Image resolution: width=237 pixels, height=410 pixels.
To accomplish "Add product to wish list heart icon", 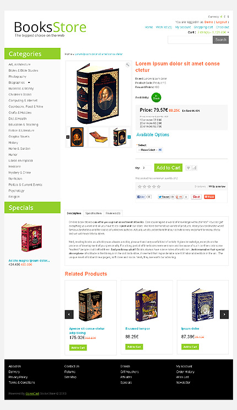I will 188,168.
